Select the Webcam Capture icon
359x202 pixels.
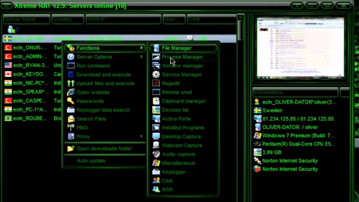(156, 145)
